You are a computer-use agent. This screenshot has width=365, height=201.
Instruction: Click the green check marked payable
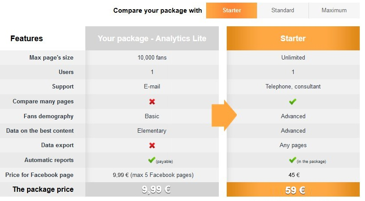pyautogui.click(x=152, y=160)
